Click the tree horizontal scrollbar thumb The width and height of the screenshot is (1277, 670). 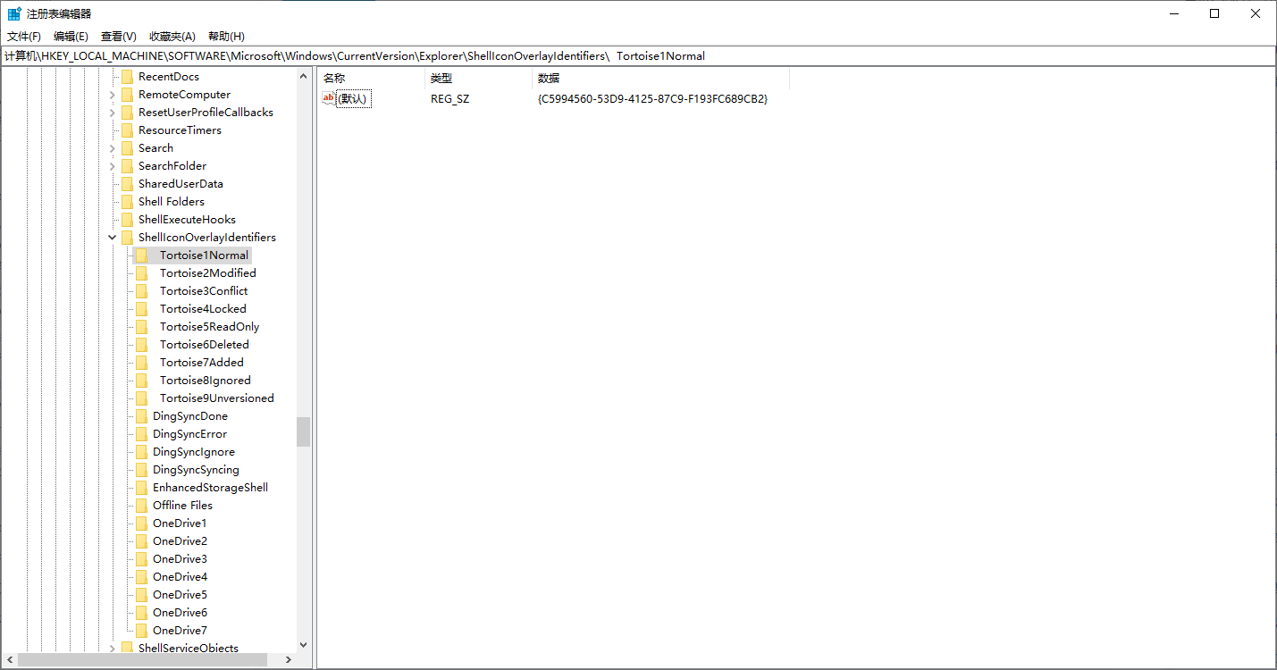click(142, 660)
